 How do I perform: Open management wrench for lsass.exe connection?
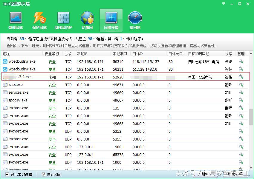(241, 84)
